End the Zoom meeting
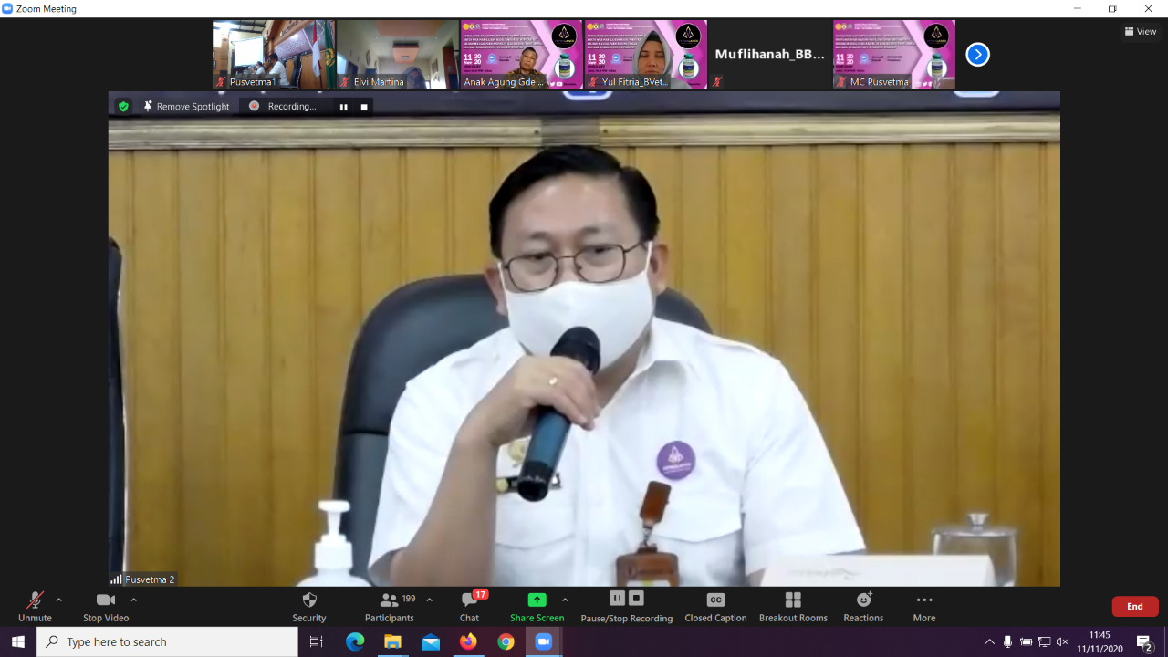The image size is (1168, 657). click(1134, 606)
